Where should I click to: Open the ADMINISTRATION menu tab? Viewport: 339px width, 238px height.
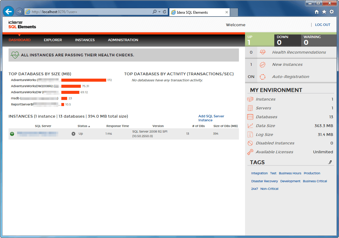click(x=123, y=40)
